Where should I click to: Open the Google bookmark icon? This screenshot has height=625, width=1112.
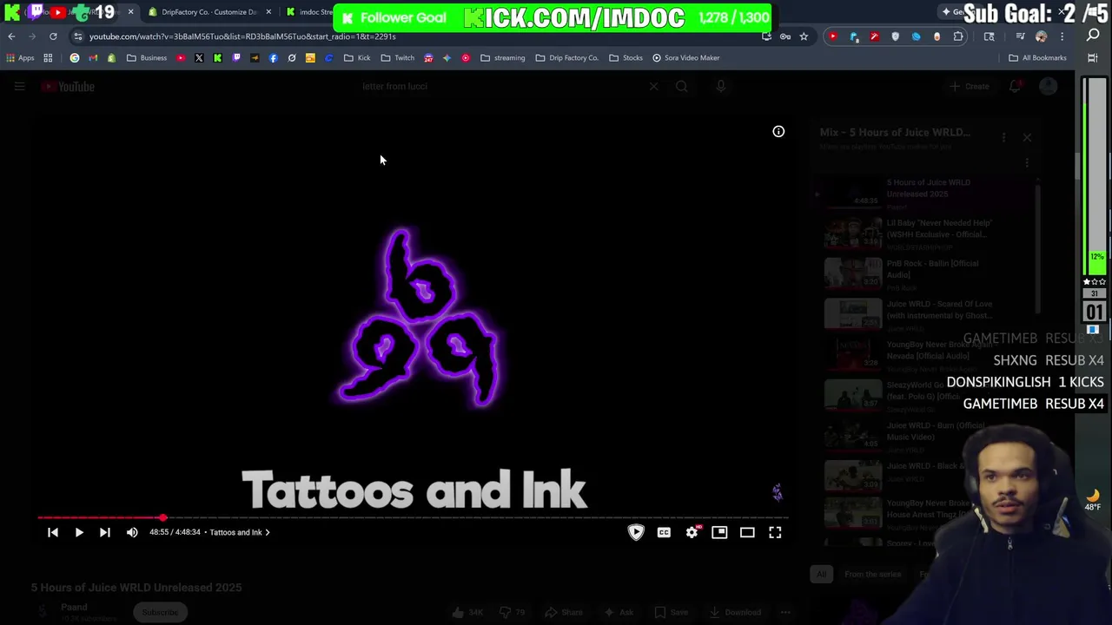coord(75,58)
